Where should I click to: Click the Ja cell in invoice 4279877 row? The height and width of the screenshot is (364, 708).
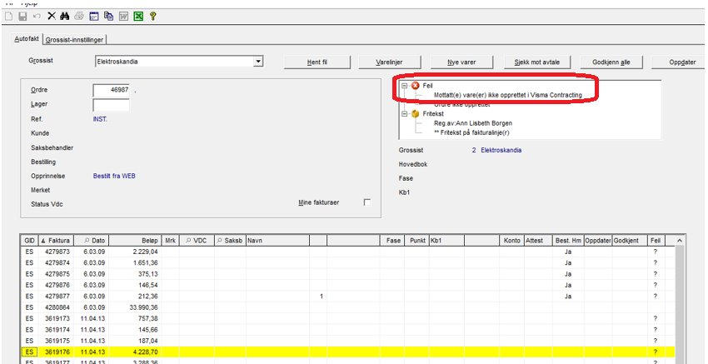568,297
